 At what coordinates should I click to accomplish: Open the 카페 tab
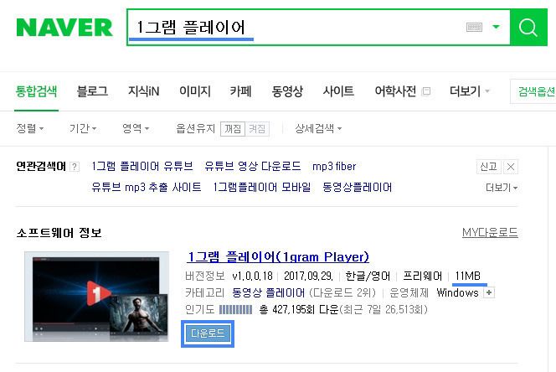click(241, 91)
